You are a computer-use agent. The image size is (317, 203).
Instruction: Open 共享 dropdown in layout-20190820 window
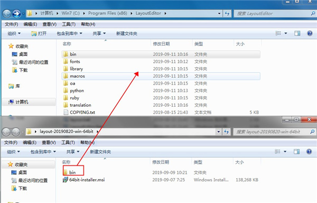[x=73, y=152]
